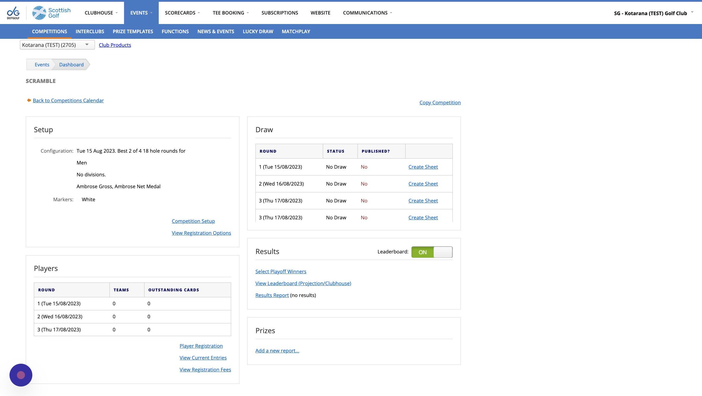Viewport: 702px width, 396px height.
Task: Go to the Matchplay tab
Action: click(x=296, y=31)
